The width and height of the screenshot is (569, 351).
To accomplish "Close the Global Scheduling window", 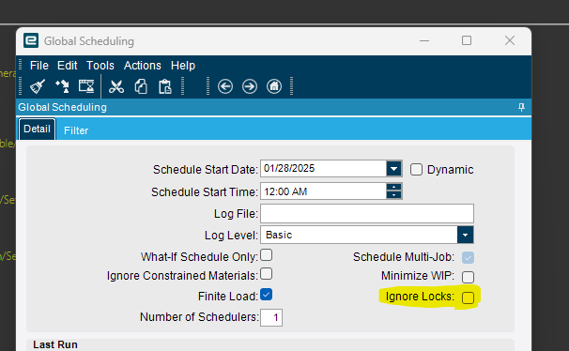I will click(x=510, y=40).
